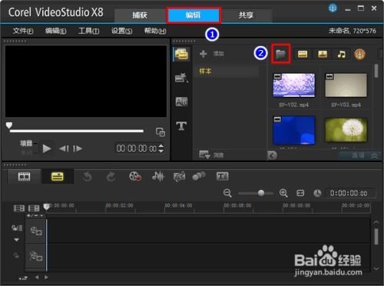Click the timeline zoom slider knob
This screenshot has height=286, width=384.
coord(261,193)
